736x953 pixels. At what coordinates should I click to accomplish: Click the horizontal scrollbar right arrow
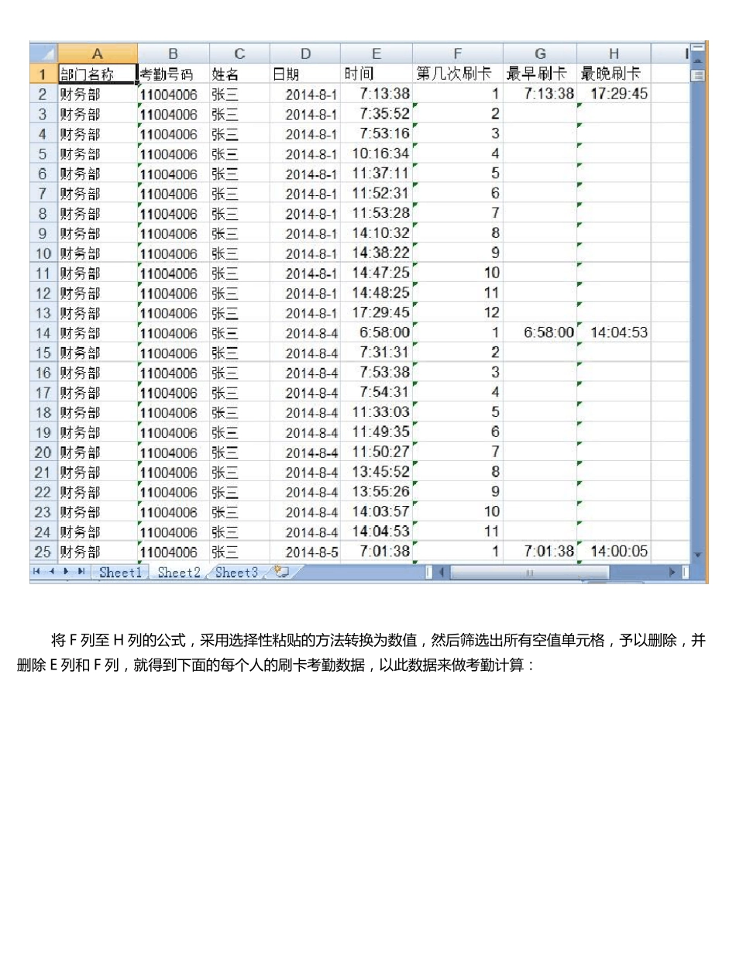click(673, 573)
